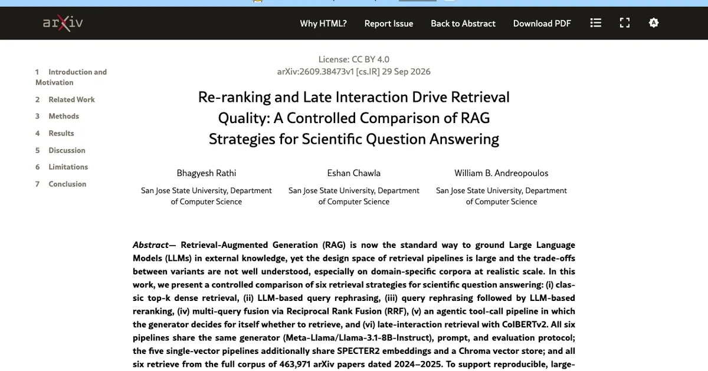This screenshot has width=708, height=371.
Task: Click author name Bhagyesh Rathi
Action: pos(206,173)
